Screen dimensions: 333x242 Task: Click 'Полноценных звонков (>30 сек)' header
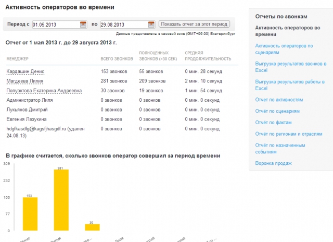(158, 56)
